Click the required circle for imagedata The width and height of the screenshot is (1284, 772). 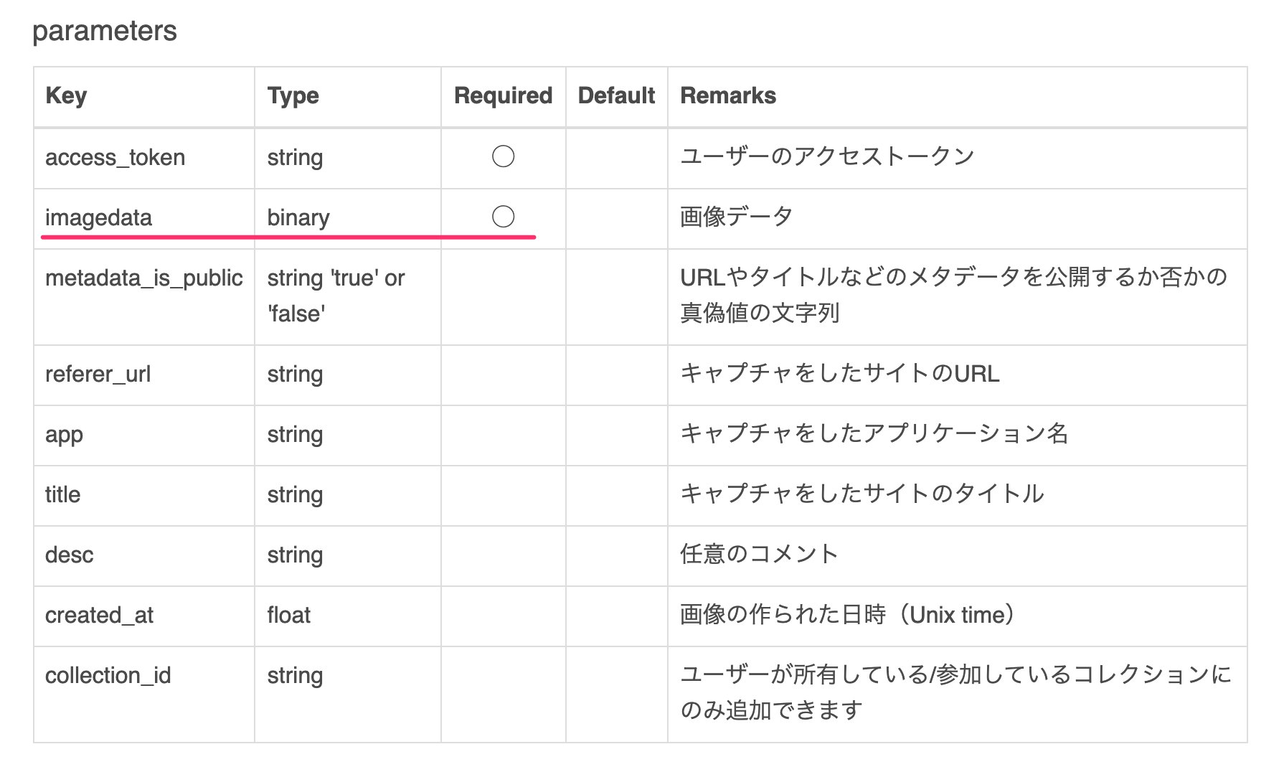click(x=503, y=217)
